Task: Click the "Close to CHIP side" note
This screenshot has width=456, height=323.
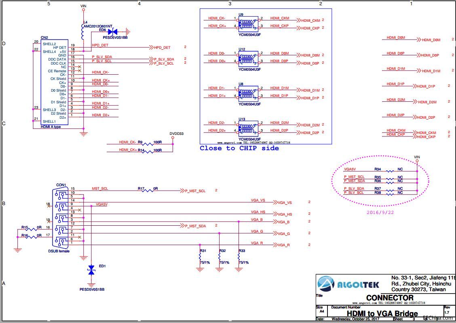Action: (x=239, y=148)
